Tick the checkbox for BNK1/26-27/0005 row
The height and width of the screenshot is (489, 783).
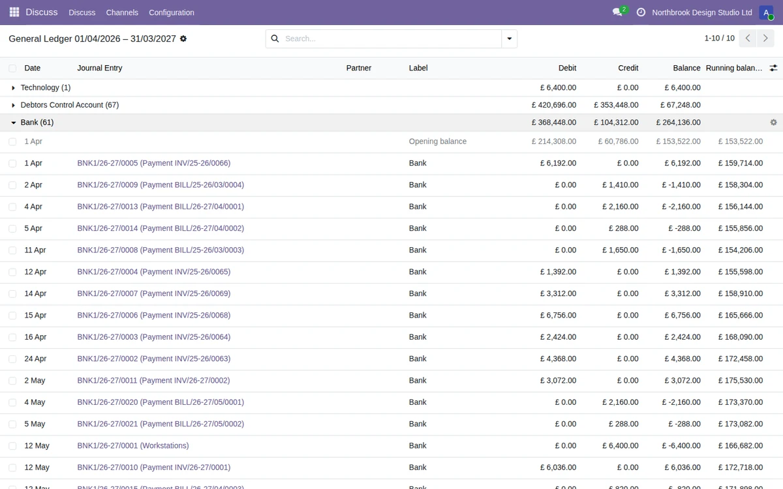[x=12, y=163]
